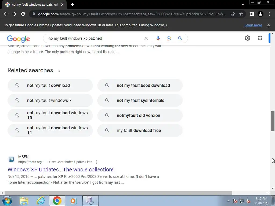
Task: Click the scroll down arrow
Action: coord(273,188)
